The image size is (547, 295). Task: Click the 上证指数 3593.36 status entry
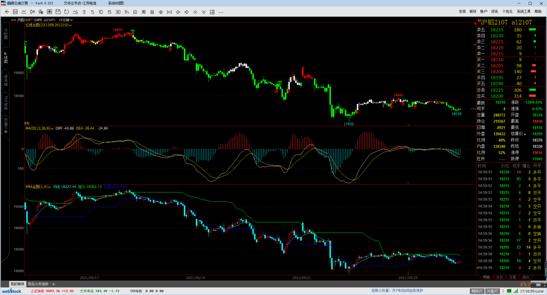(x=52, y=291)
